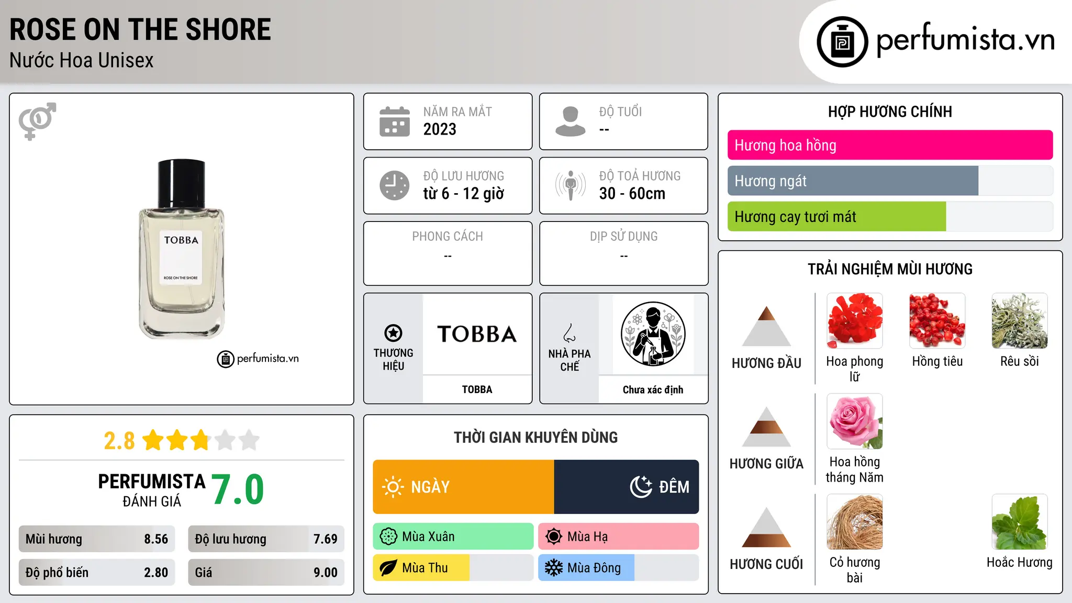Click the Nước Hoa Unisex subtitle
1072x603 pixels.
(x=81, y=61)
